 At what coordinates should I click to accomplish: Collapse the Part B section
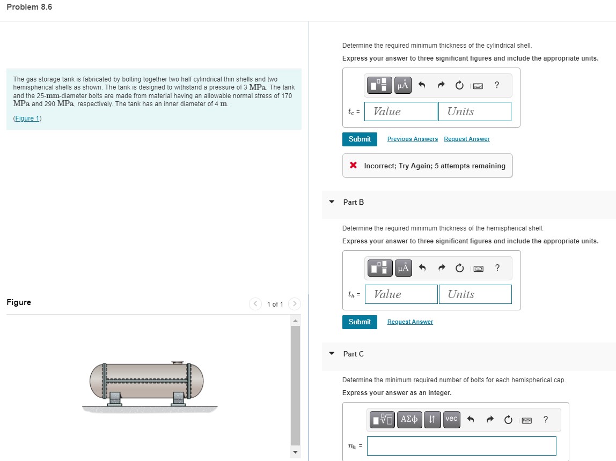click(332, 202)
